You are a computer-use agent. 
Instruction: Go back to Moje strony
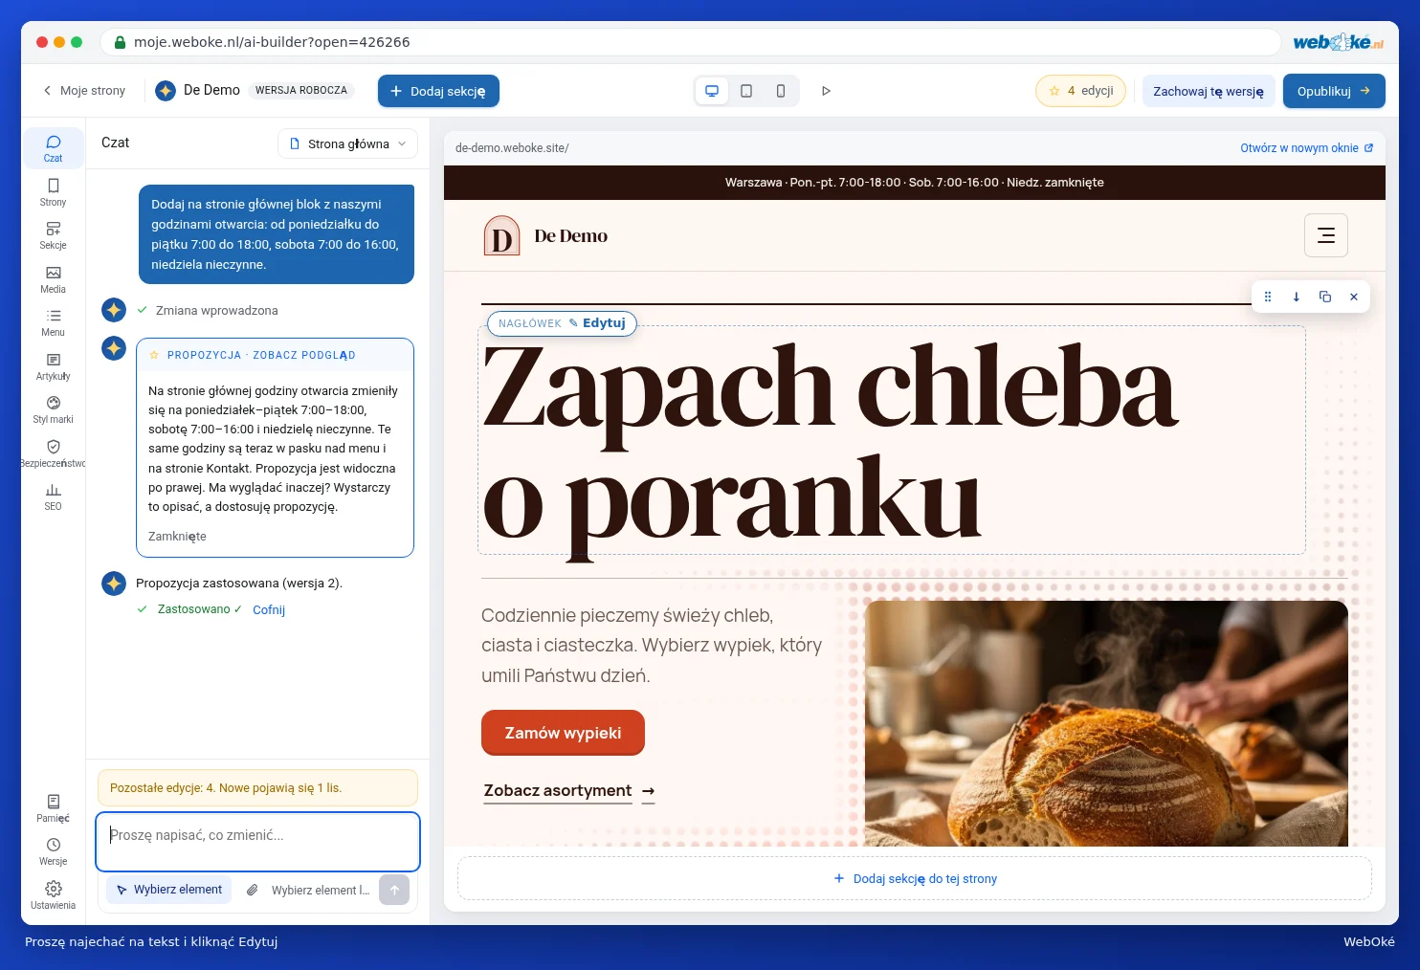click(84, 90)
